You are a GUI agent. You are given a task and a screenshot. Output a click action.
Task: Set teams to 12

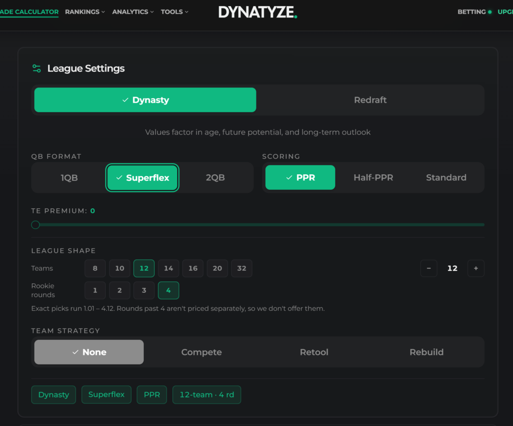[x=144, y=268]
